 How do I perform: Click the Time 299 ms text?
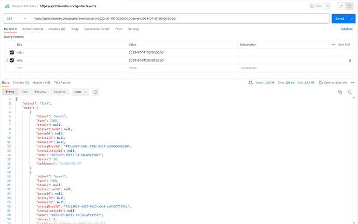point(286,83)
